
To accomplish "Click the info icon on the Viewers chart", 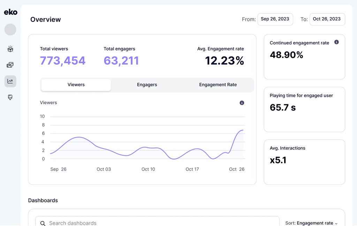I will [242, 103].
